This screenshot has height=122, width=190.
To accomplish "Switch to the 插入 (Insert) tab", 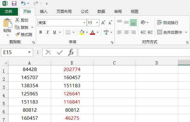I will 44,12.
